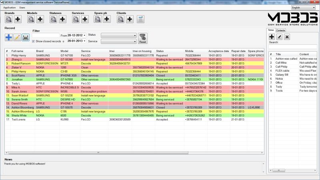The height and width of the screenshot is (180, 320).
Task: Add a new record with blue plus
Action: coord(9,37)
